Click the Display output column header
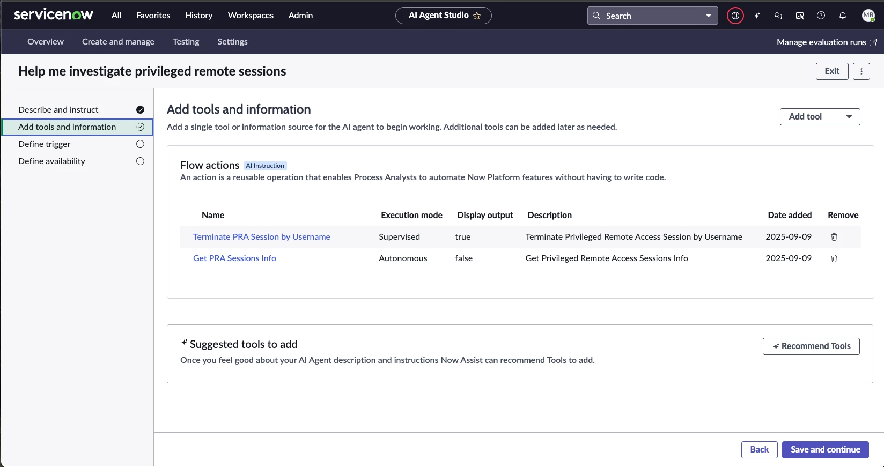This screenshot has height=467, width=884. (x=485, y=216)
